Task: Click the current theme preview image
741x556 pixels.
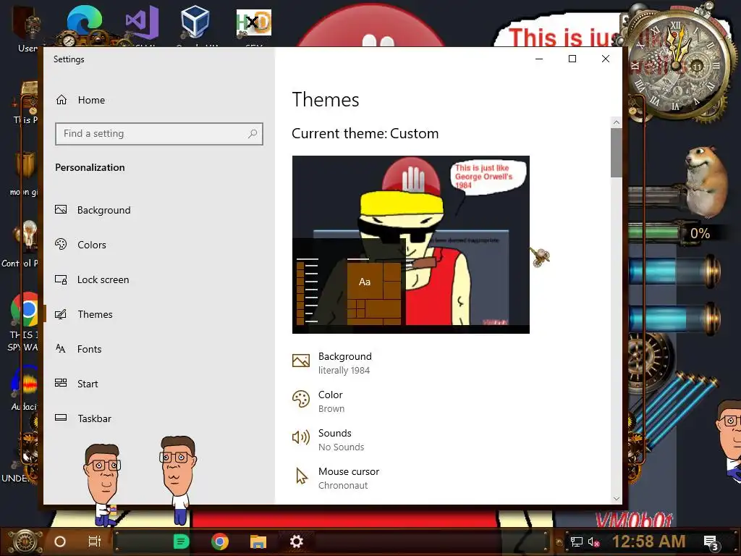Action: [x=411, y=245]
